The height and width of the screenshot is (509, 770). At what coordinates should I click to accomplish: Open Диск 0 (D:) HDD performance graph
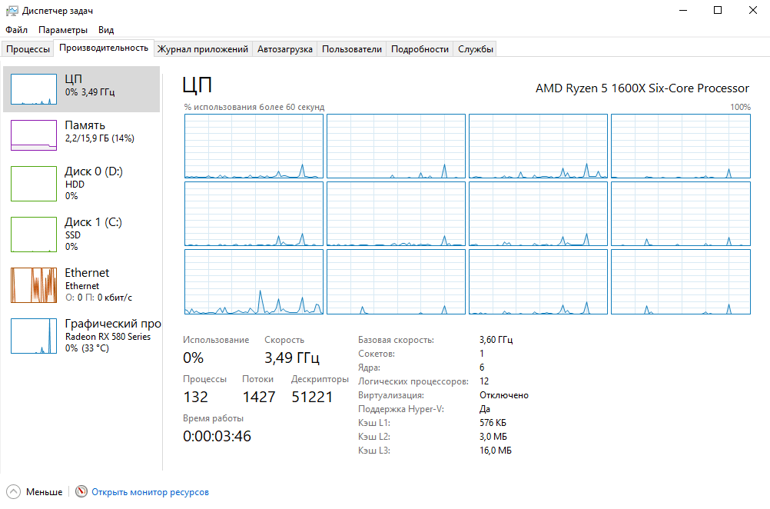click(x=34, y=184)
